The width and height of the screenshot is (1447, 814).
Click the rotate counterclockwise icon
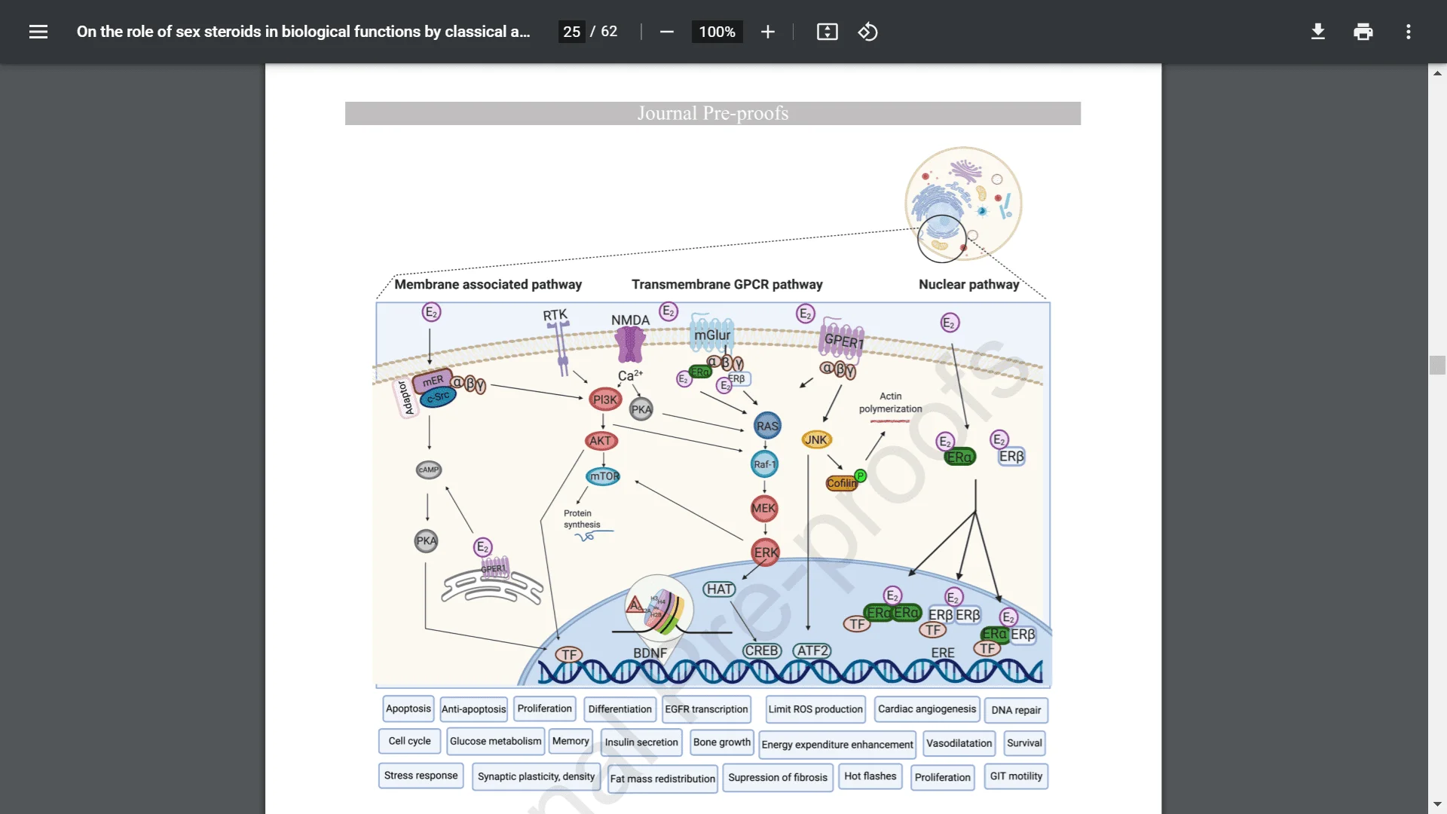[867, 32]
